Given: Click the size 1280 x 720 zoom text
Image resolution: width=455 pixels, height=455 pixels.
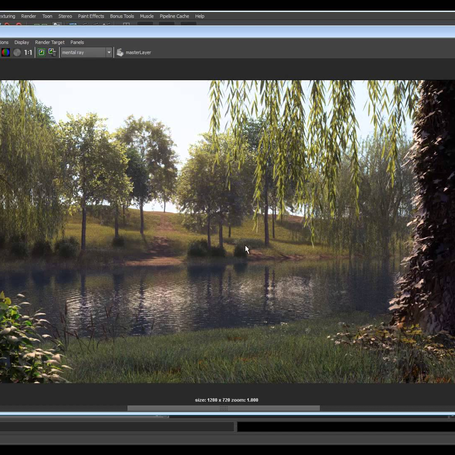Looking at the screenshot, I should coord(227,400).
